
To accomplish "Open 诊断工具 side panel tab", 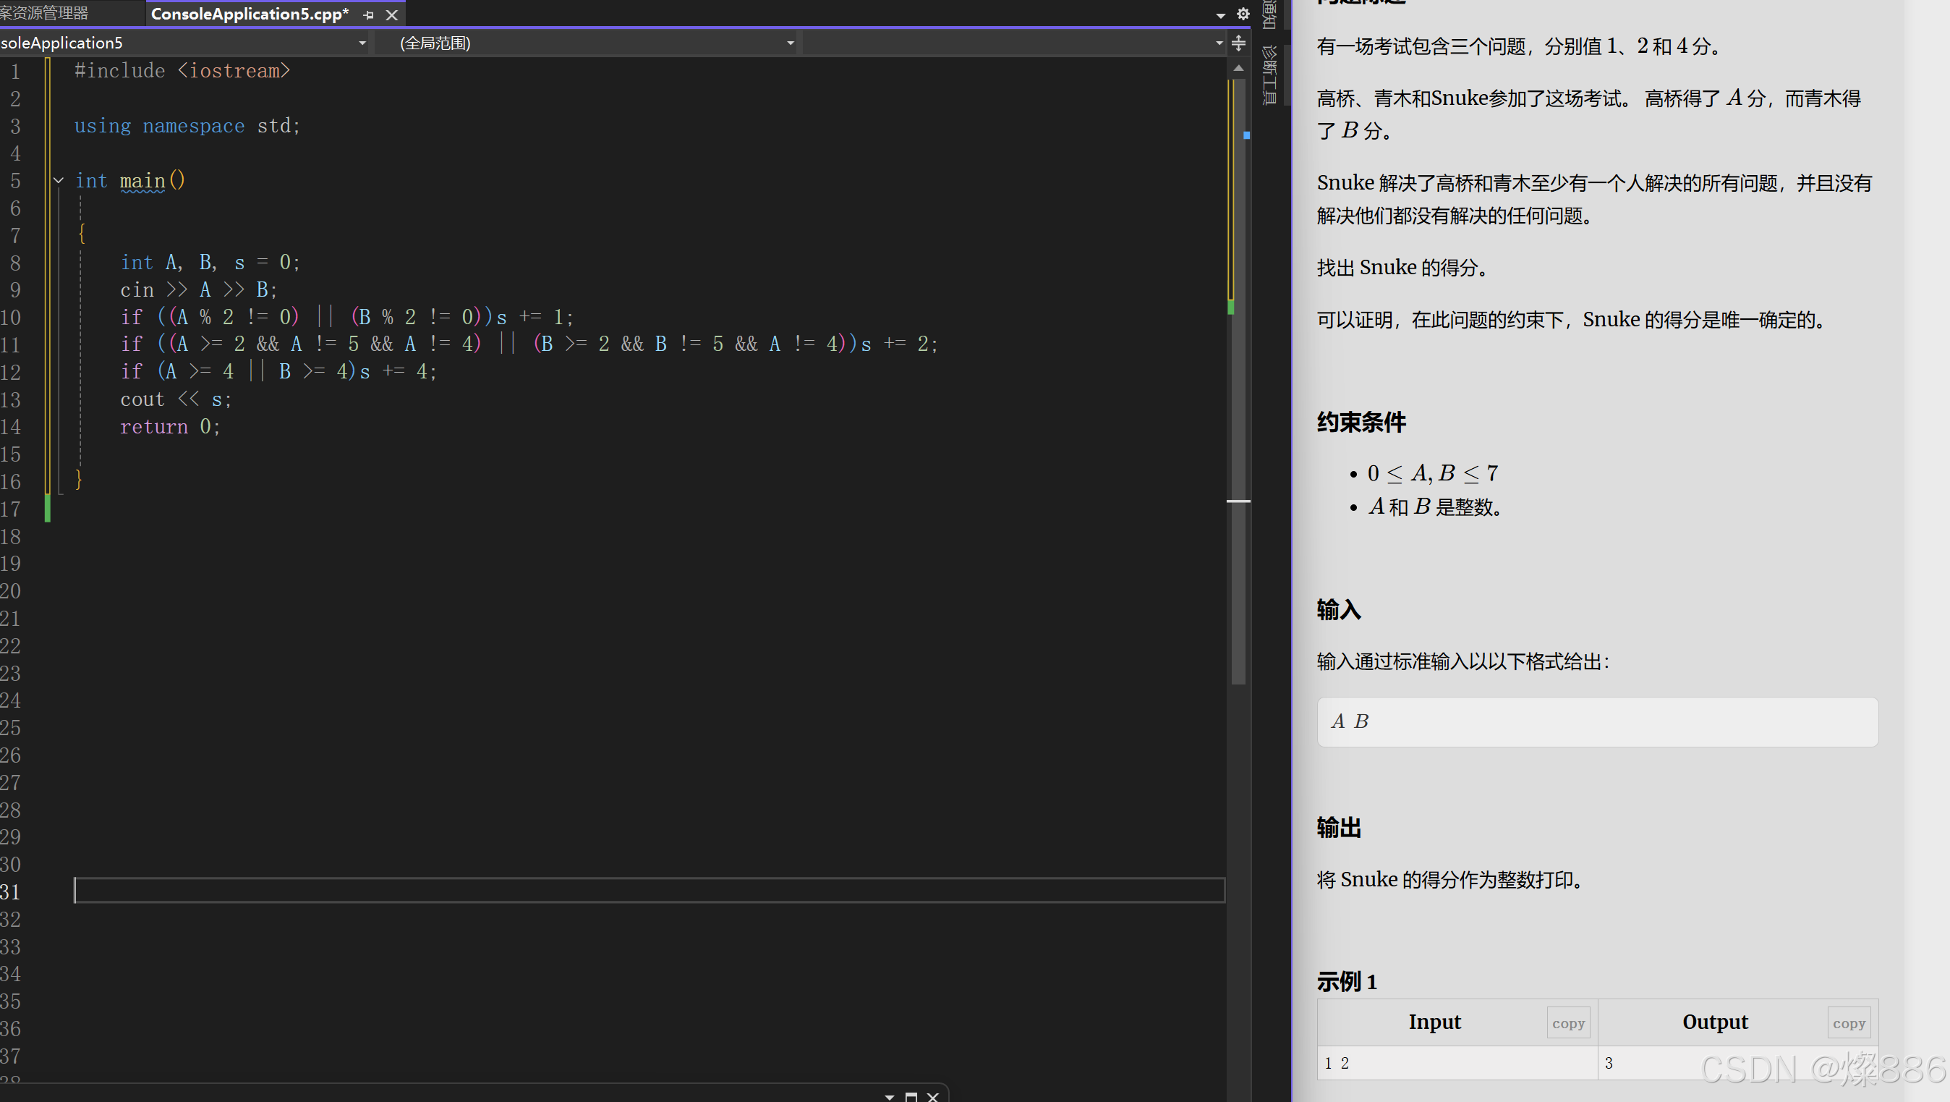I will 1269,76.
